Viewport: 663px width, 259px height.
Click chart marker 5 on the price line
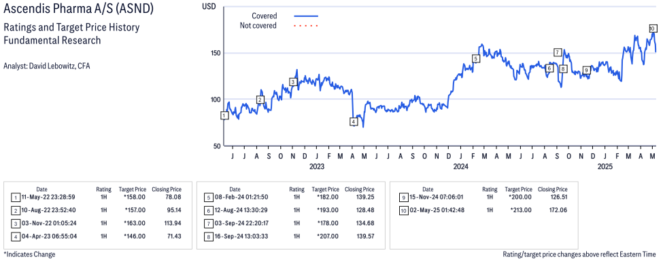tap(476, 58)
